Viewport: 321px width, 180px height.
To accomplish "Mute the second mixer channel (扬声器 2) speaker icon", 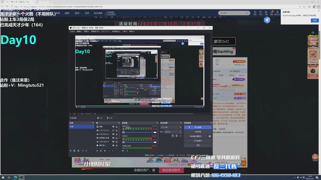I will [x=124, y=142].
